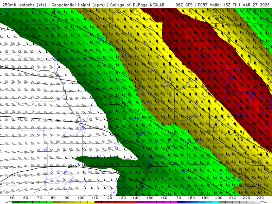Click the dark blue swatch in the color bar
This screenshot has width=272, height=204.
pos(181,202)
